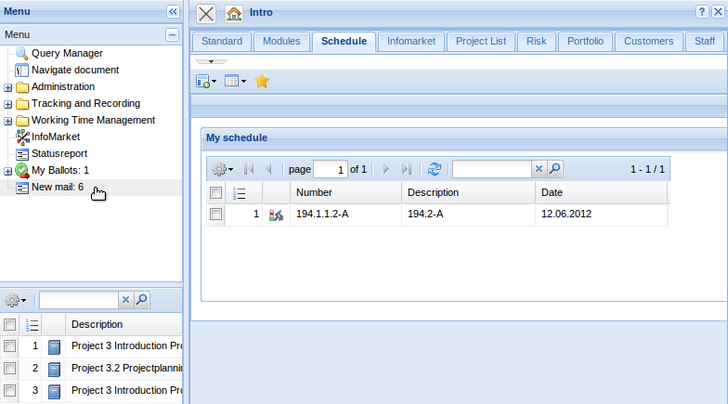Switch to the Project List tab
The image size is (728, 404).
[x=481, y=41]
